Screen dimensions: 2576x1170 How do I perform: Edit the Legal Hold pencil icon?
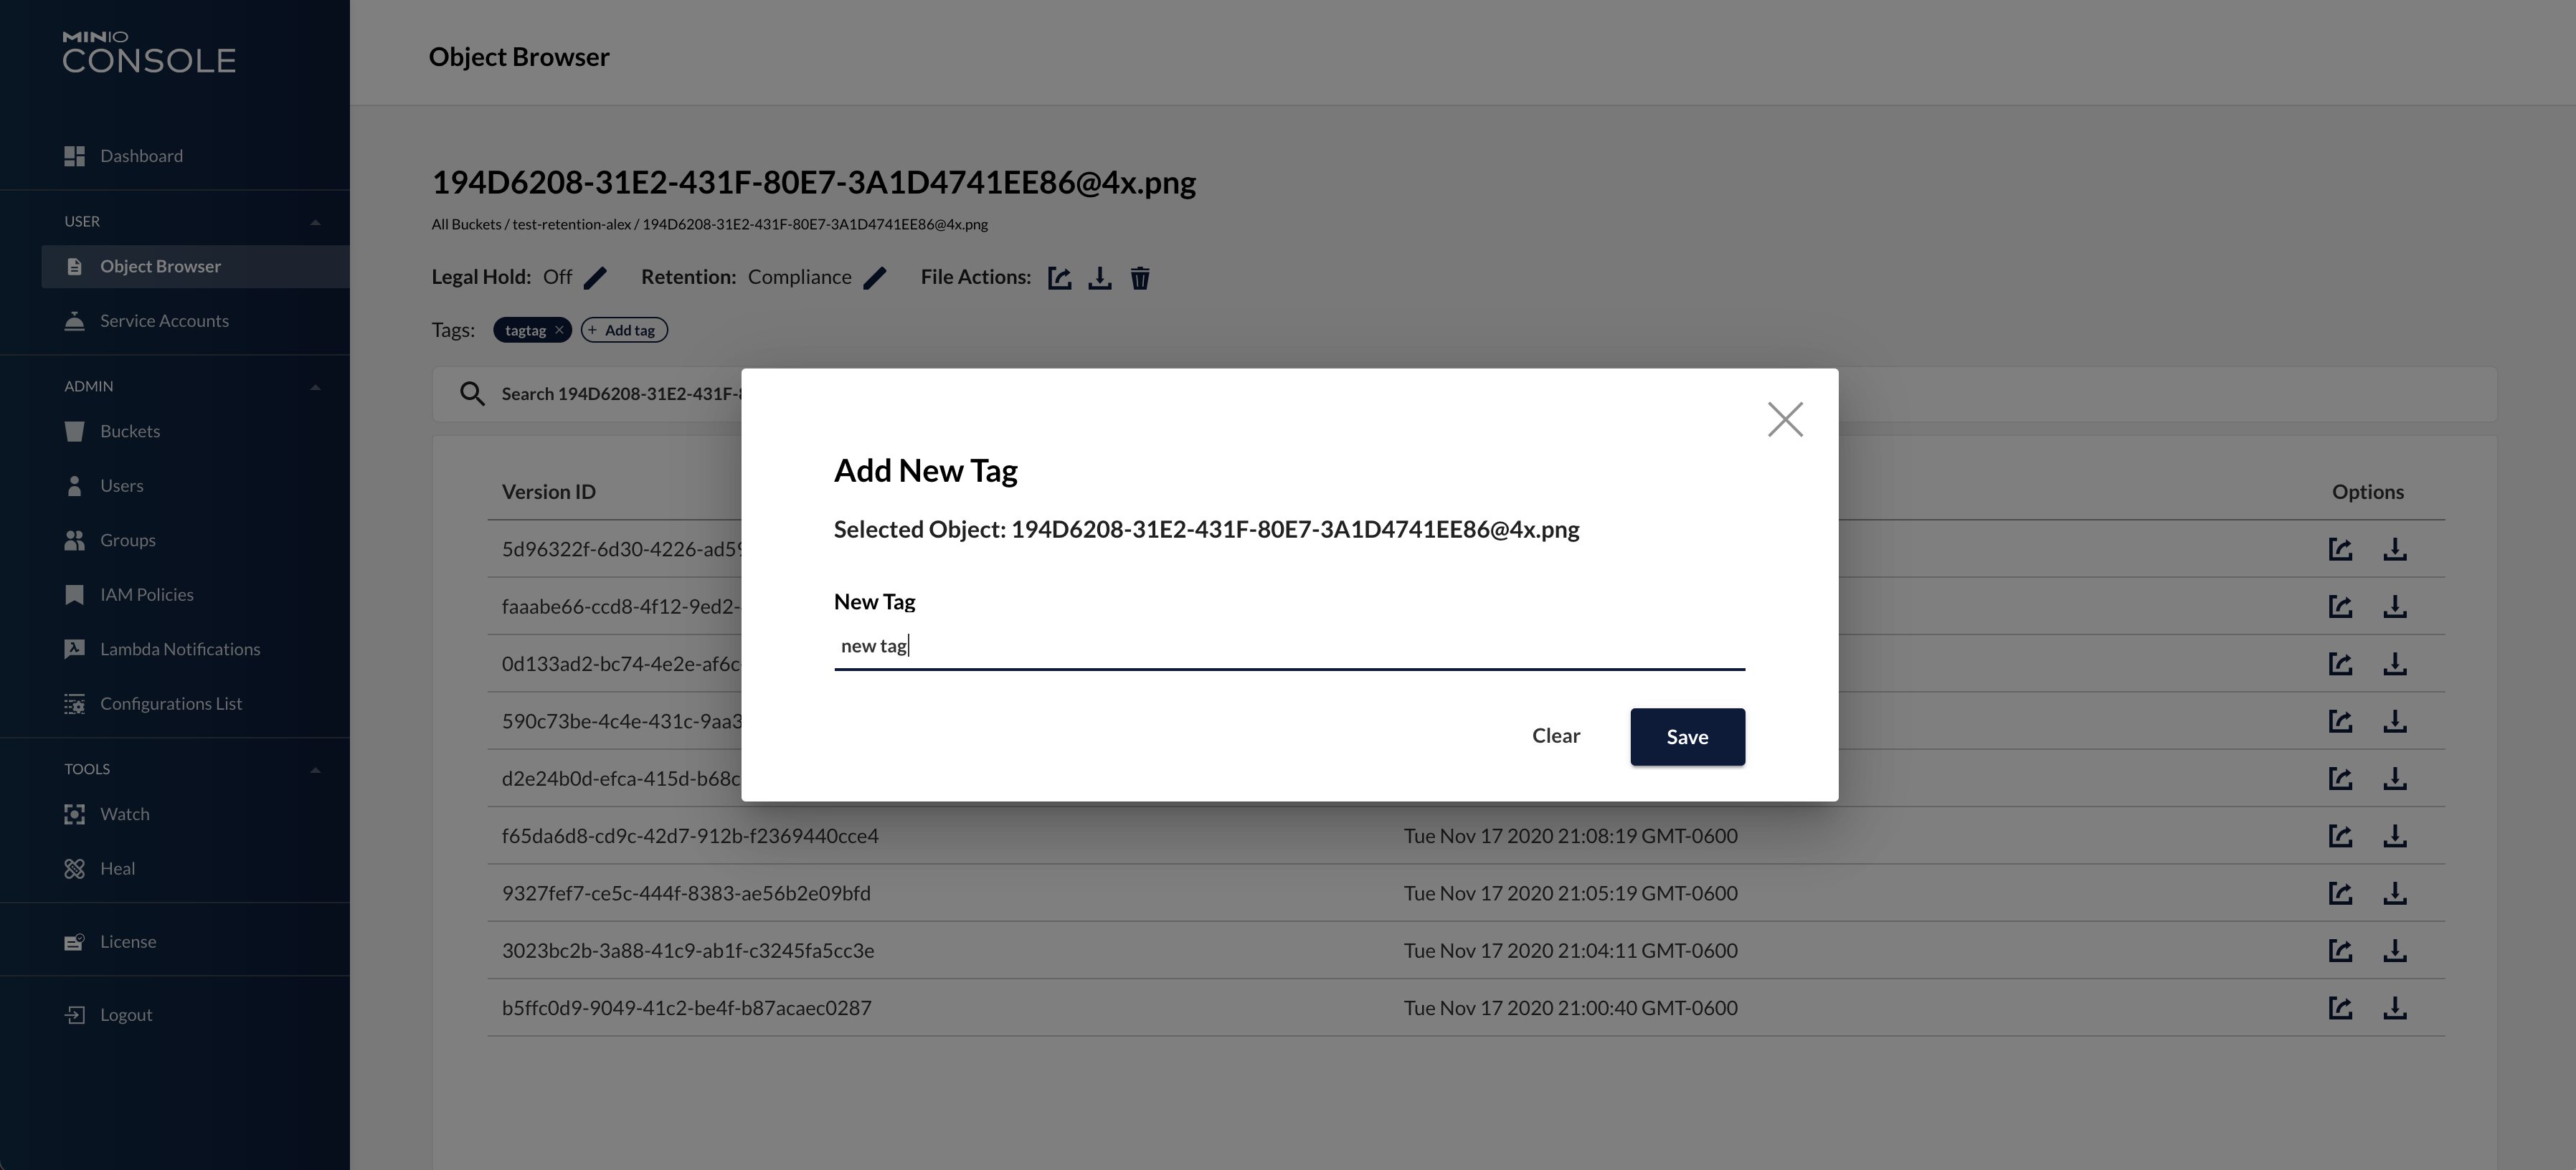pyautogui.click(x=595, y=278)
